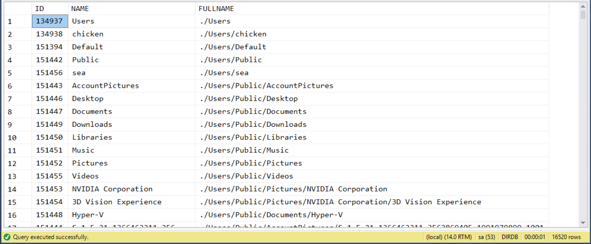Click the 'sa (53)' login status segment
The image size is (591, 244).
point(486,237)
